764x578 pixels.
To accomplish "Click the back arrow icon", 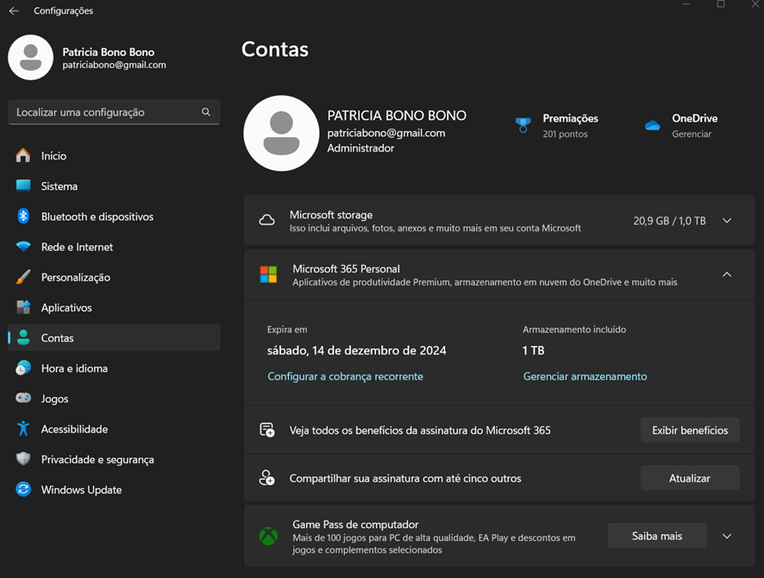I will [x=14, y=10].
